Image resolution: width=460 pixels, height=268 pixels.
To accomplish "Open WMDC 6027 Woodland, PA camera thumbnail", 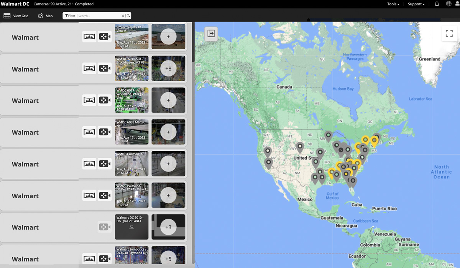I will pyautogui.click(x=131, y=100).
